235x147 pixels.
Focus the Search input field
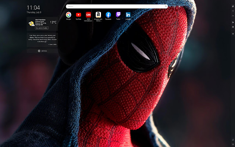point(117,6)
